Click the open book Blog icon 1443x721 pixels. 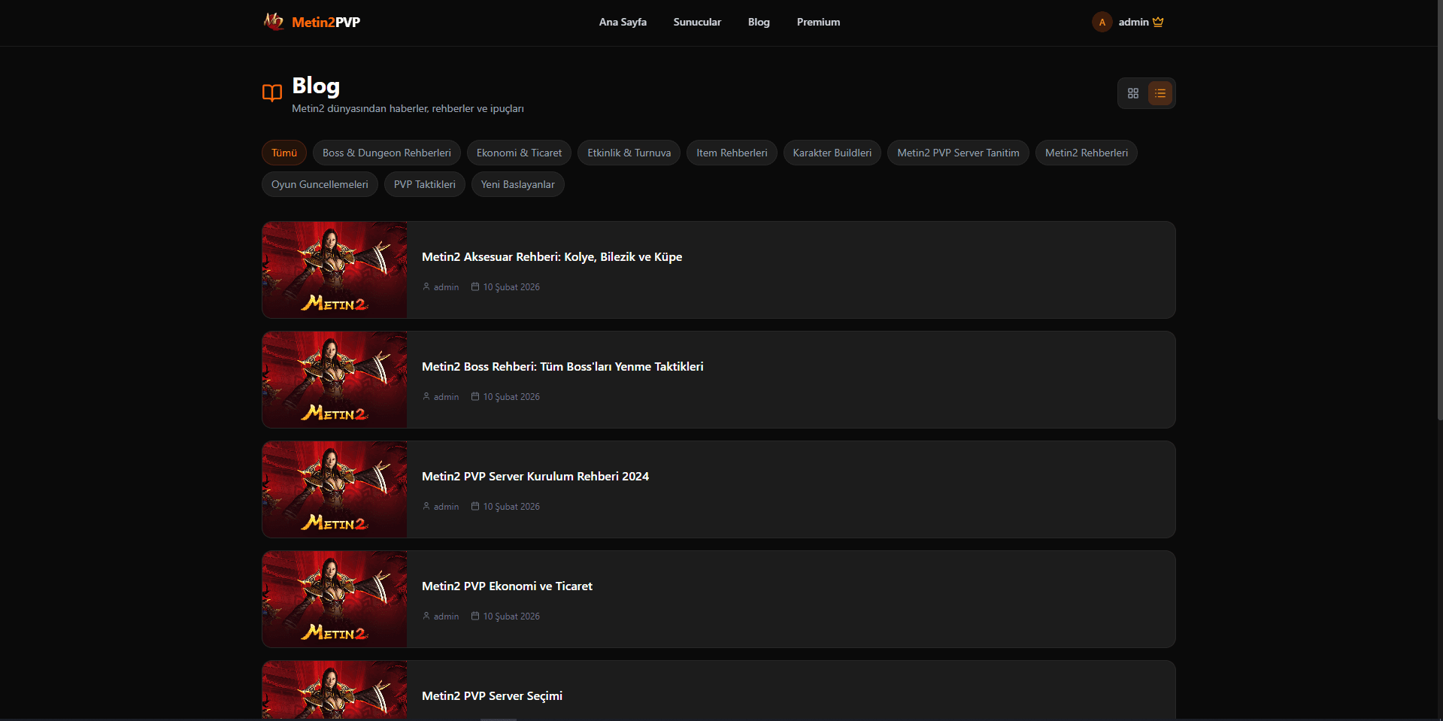272,92
